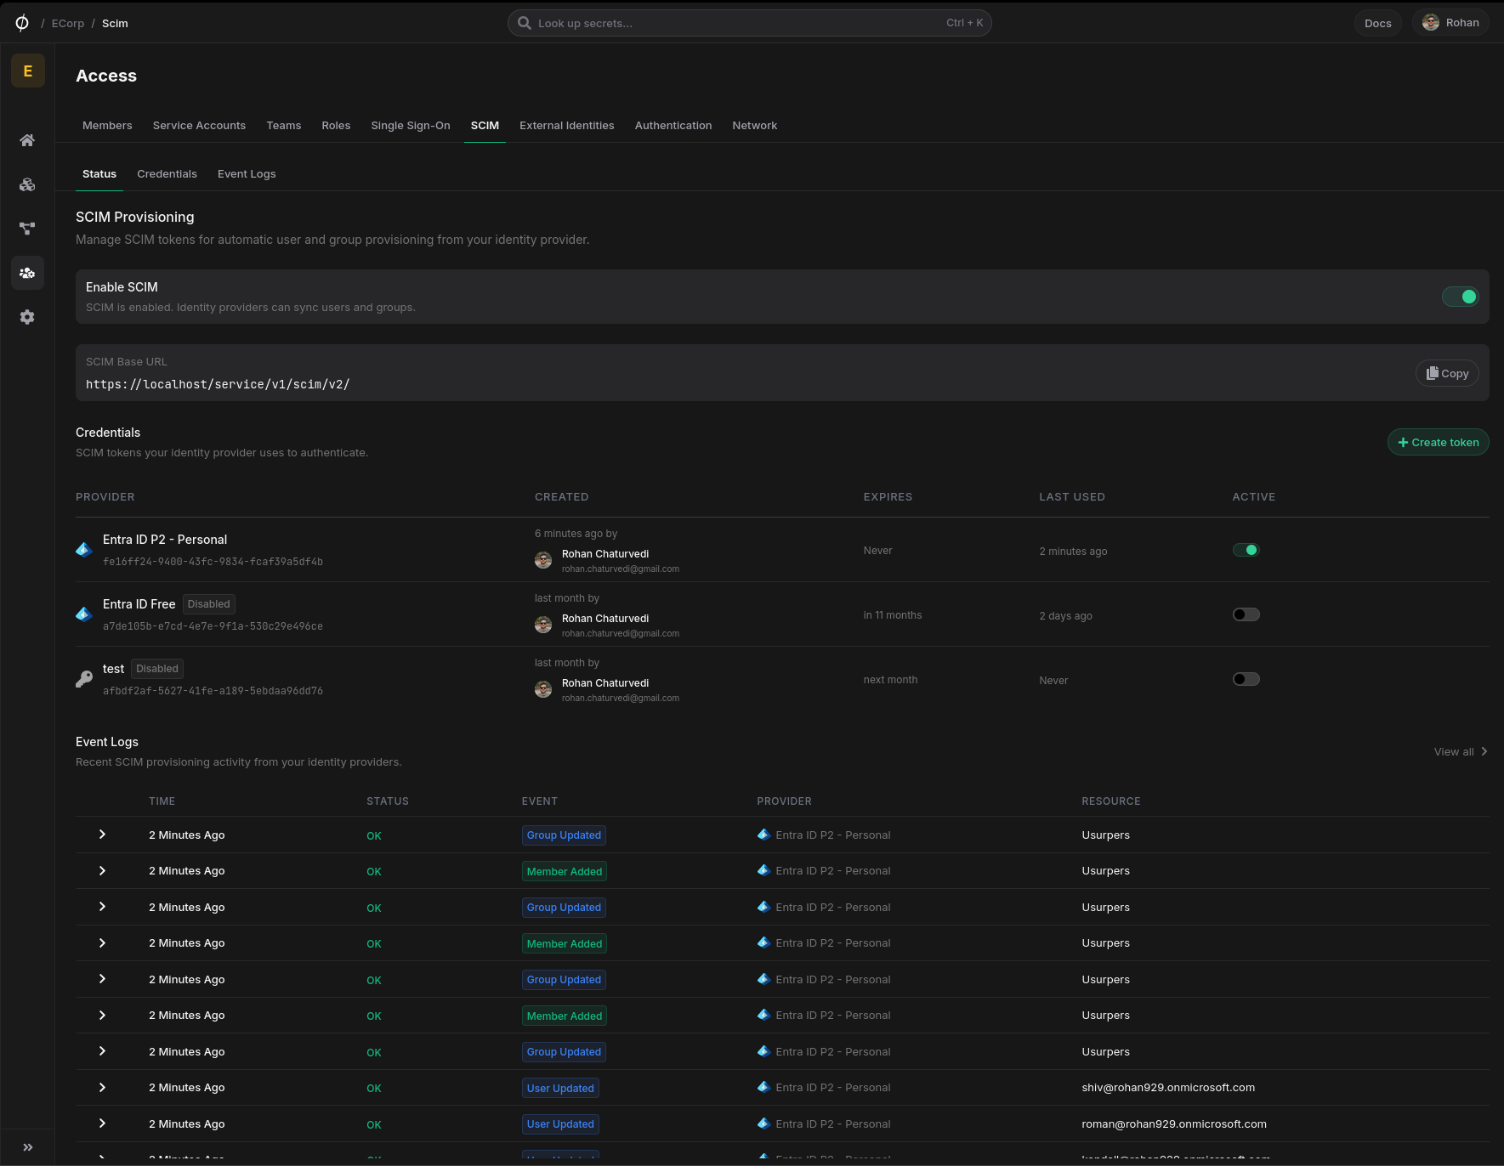Open the home icon in sidebar
The height and width of the screenshot is (1166, 1504).
click(x=27, y=140)
